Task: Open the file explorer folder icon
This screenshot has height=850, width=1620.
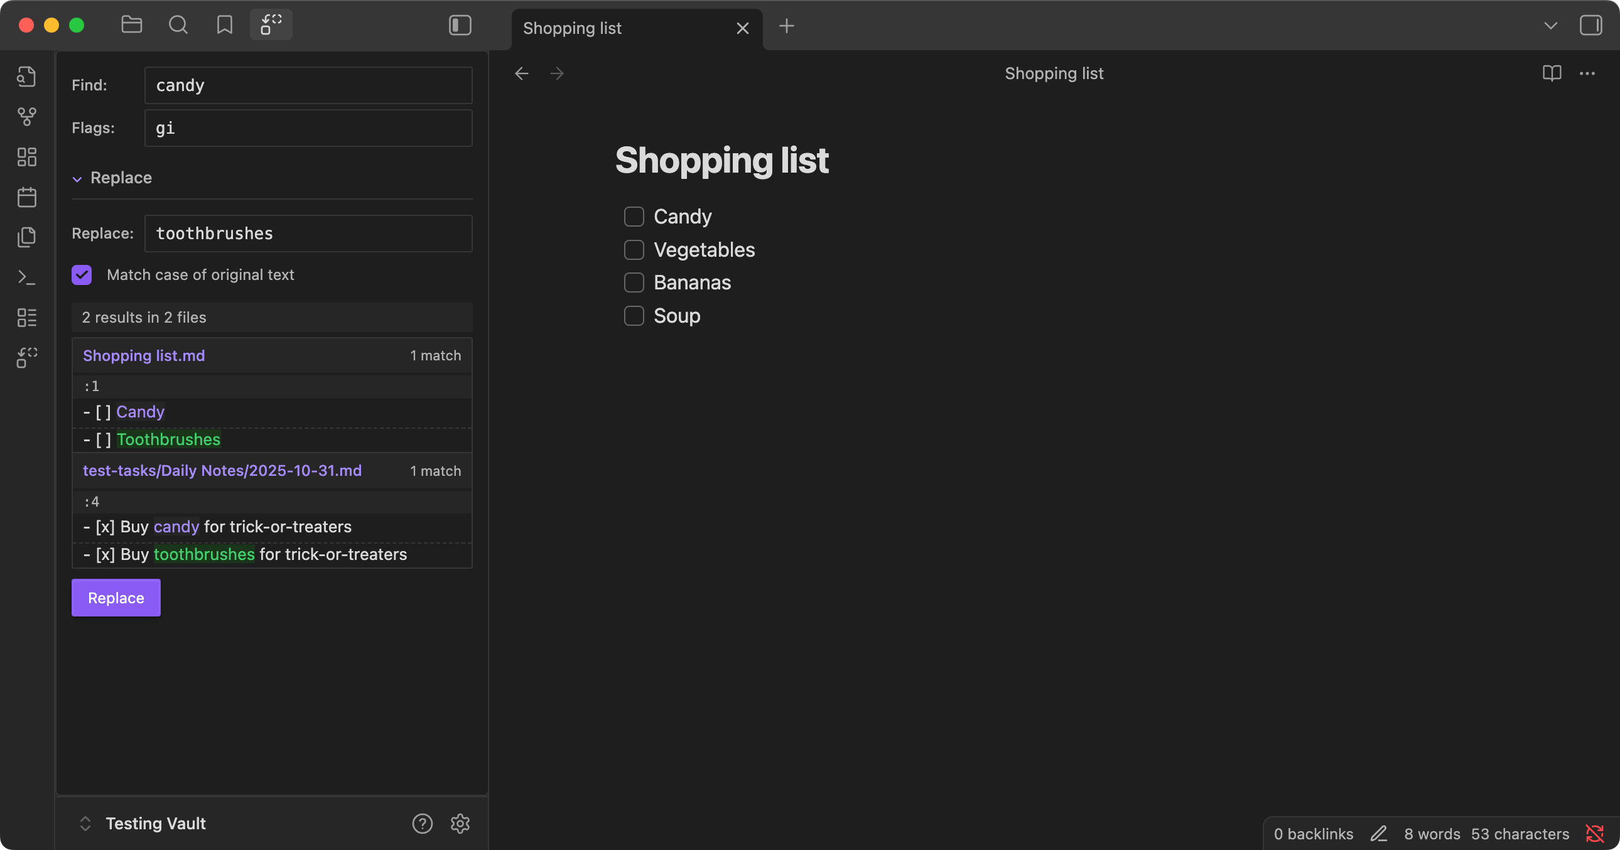Action: 131,25
